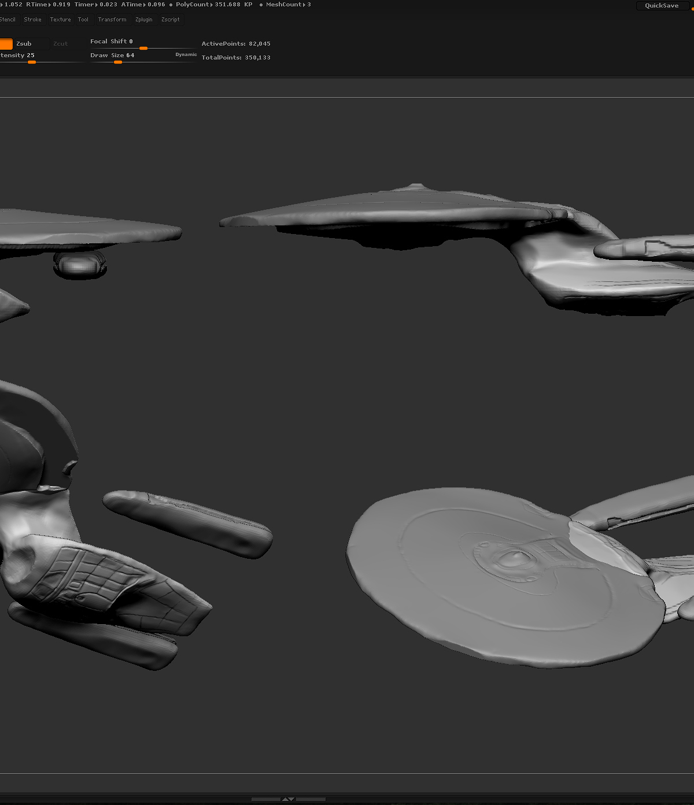The image size is (694, 805).
Task: Open the Zplugin menu
Action: pos(144,20)
